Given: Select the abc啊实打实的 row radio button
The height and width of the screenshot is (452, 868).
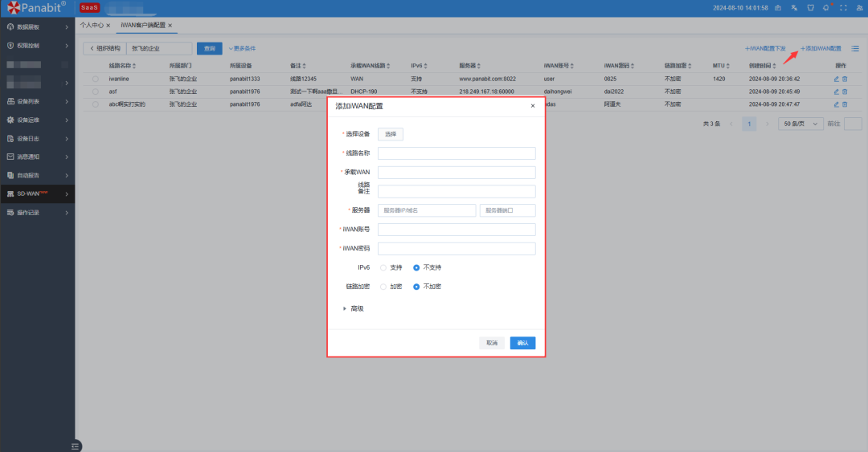Looking at the screenshot, I should coord(95,104).
